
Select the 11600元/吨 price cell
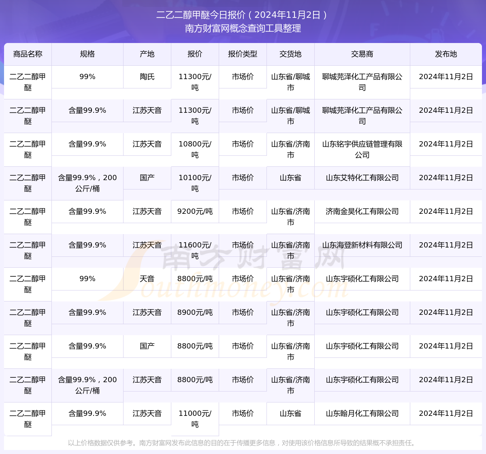pos(195,250)
